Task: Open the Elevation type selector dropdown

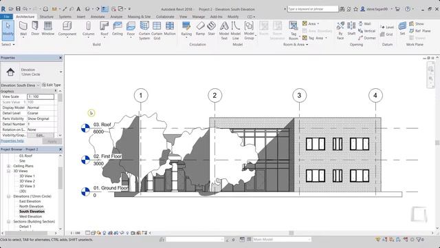Action: tap(61, 72)
